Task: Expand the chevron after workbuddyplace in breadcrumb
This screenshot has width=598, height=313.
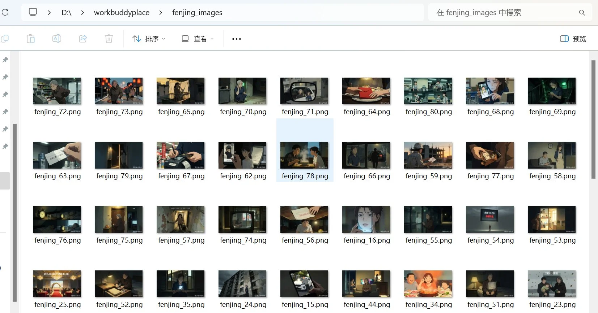Action: [x=161, y=13]
